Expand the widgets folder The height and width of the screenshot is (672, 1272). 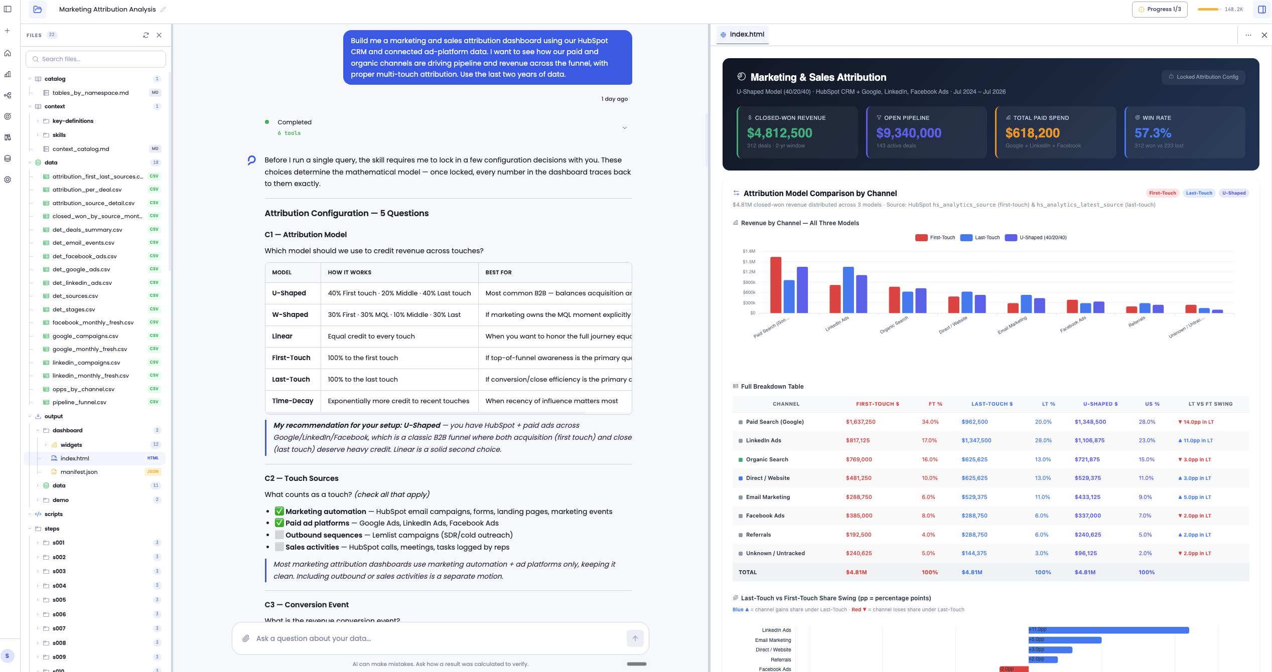(x=46, y=445)
